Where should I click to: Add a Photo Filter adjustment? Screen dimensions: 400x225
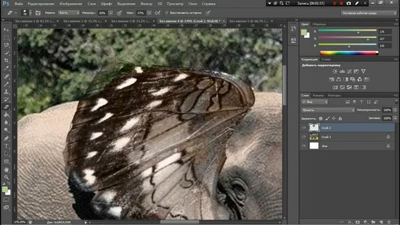[x=352, y=79]
